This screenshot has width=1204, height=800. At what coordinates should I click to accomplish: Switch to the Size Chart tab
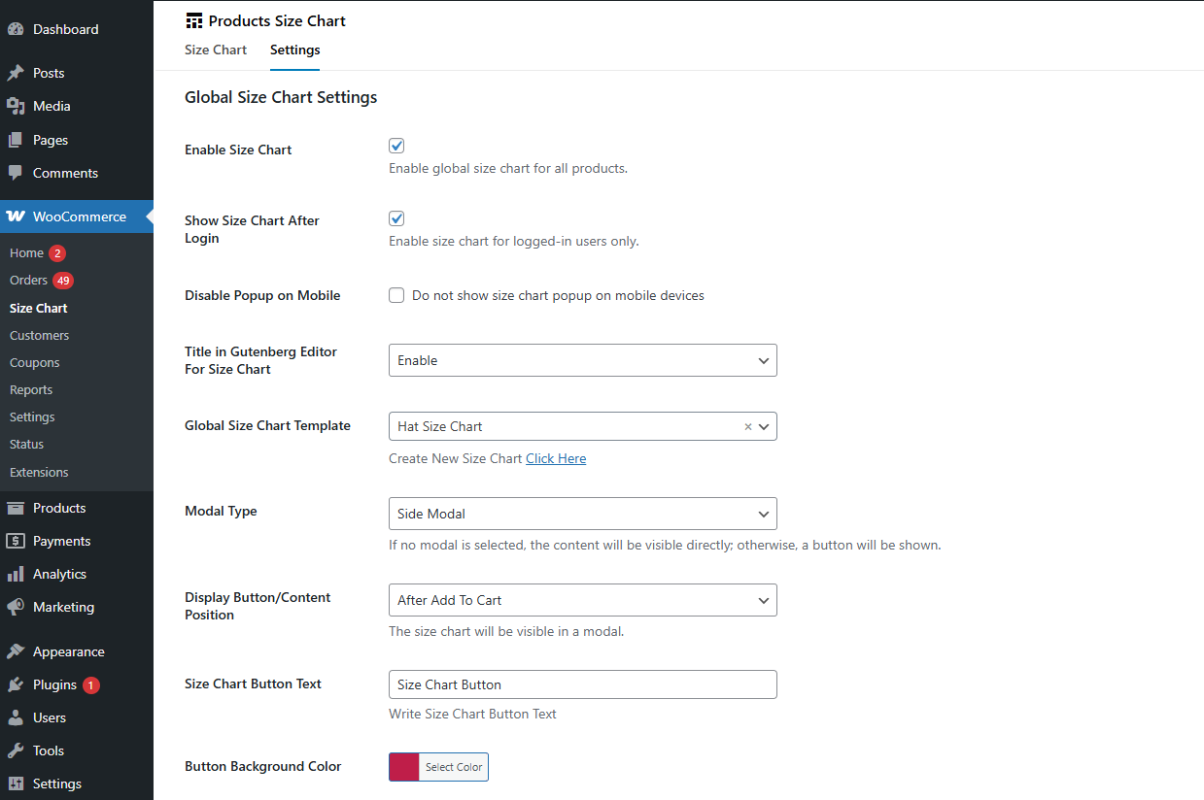(216, 50)
